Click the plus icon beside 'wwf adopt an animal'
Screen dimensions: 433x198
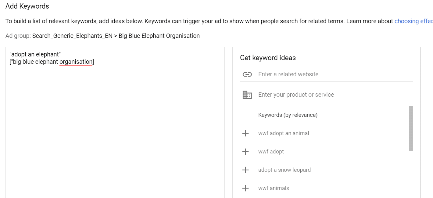pos(245,133)
